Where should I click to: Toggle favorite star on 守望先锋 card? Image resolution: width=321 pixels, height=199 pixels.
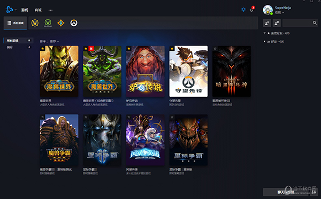(x=172, y=49)
